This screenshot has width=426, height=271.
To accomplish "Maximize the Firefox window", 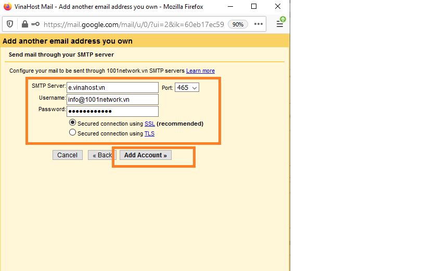I will (x=254, y=7).
